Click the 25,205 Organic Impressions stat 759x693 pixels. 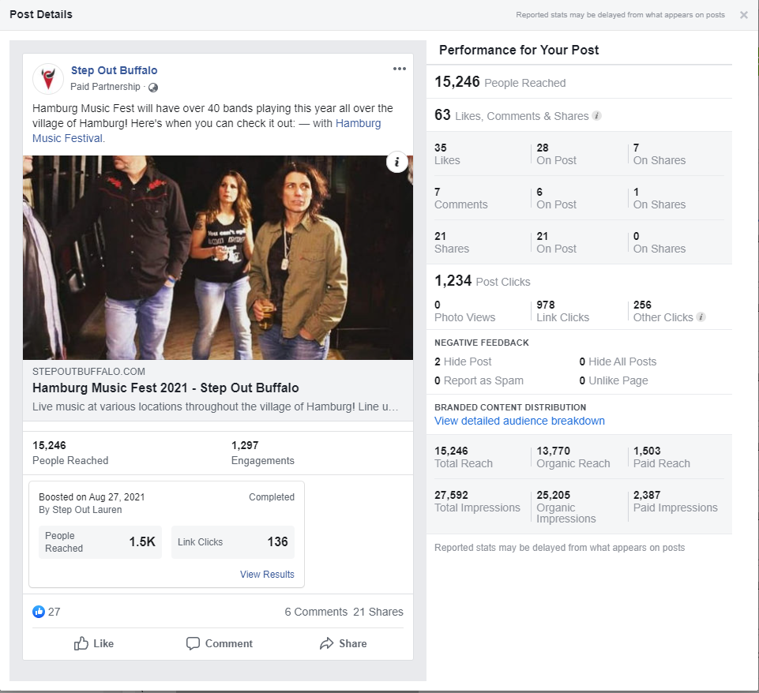coord(565,507)
